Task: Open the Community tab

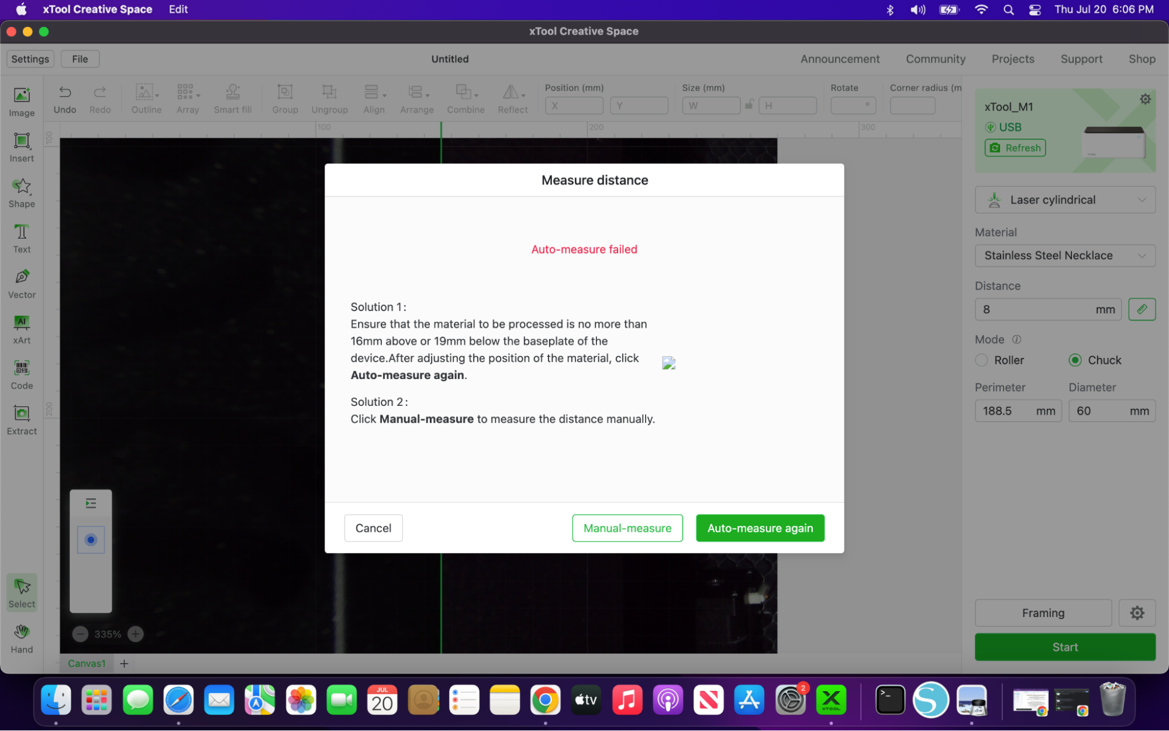Action: point(936,59)
